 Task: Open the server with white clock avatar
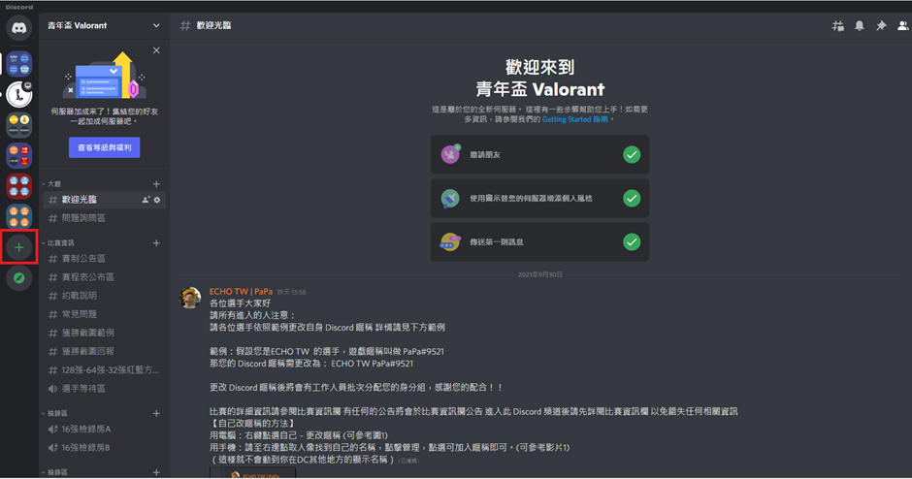point(19,95)
